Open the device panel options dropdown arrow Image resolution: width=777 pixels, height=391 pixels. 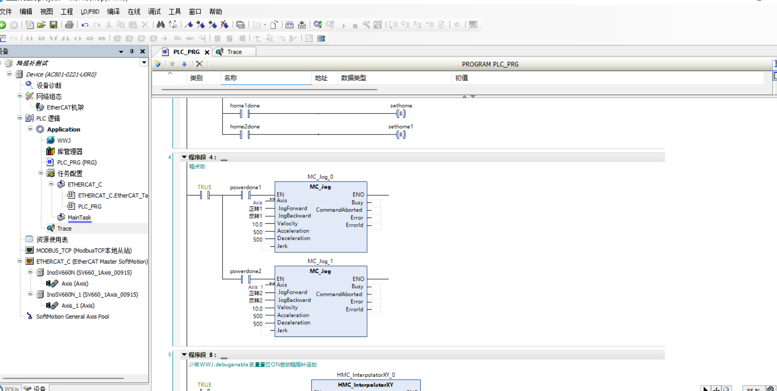click(x=121, y=52)
